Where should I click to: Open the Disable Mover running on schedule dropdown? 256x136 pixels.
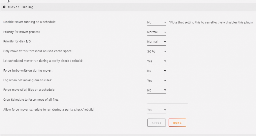click(156, 23)
